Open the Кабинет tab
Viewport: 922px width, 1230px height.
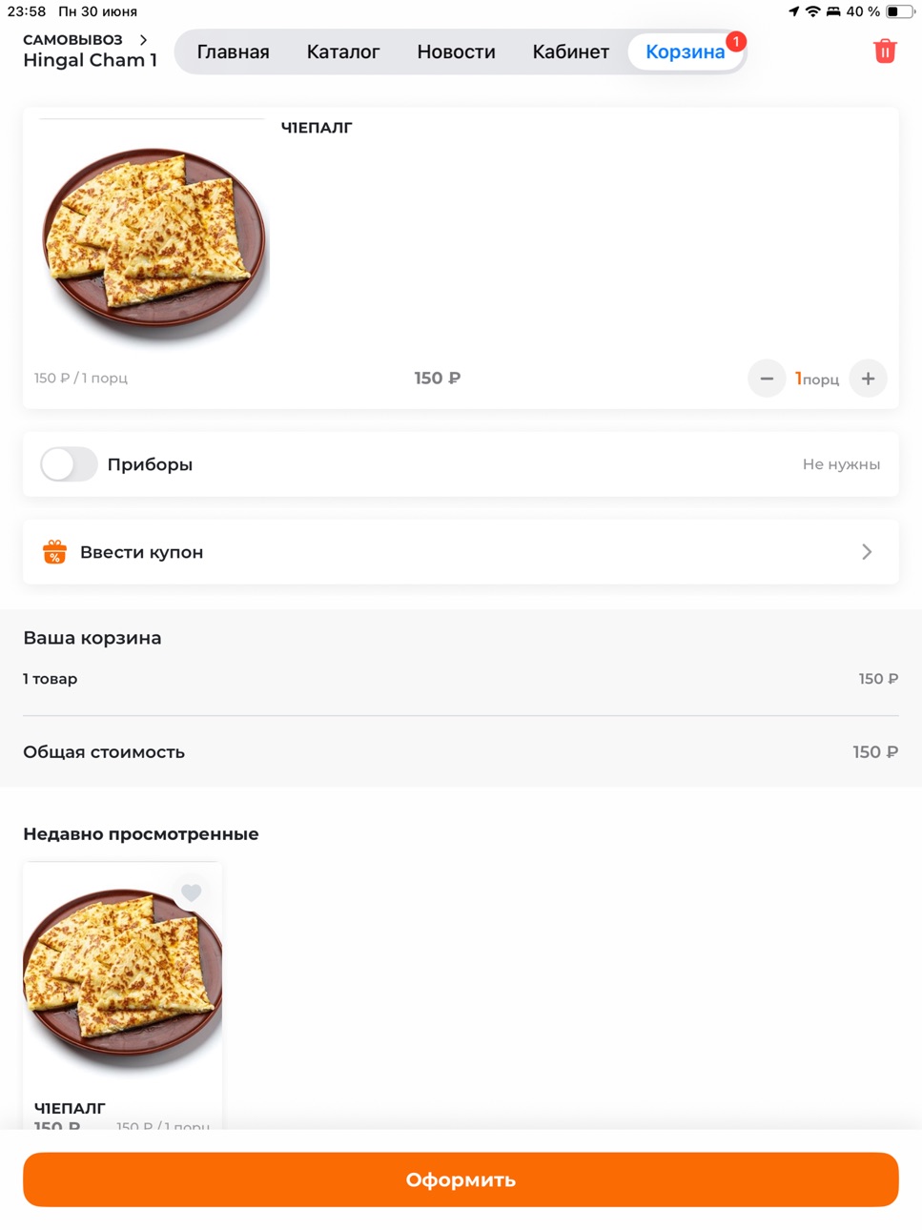point(570,51)
